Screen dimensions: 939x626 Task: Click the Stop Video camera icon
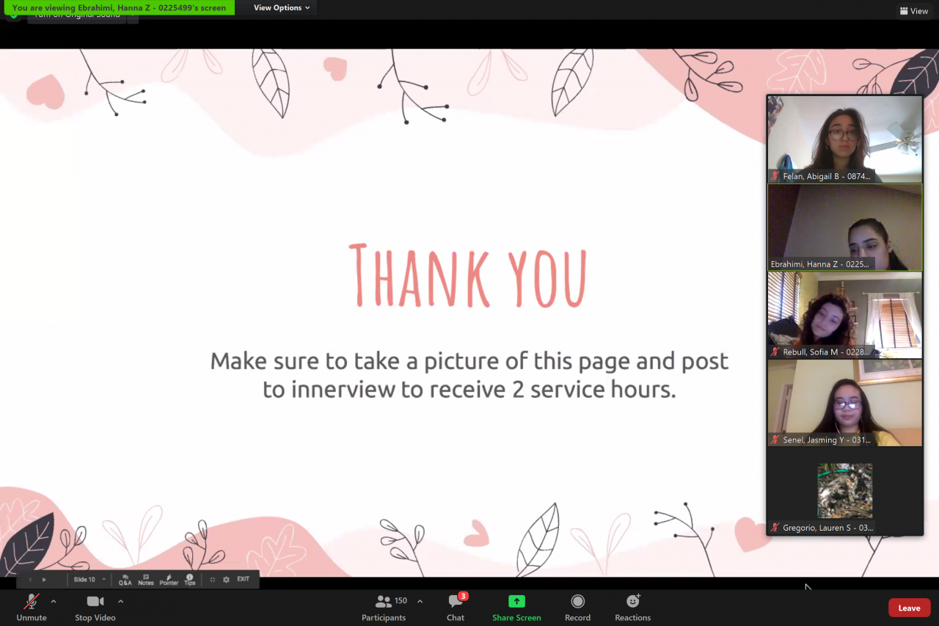pos(95,602)
